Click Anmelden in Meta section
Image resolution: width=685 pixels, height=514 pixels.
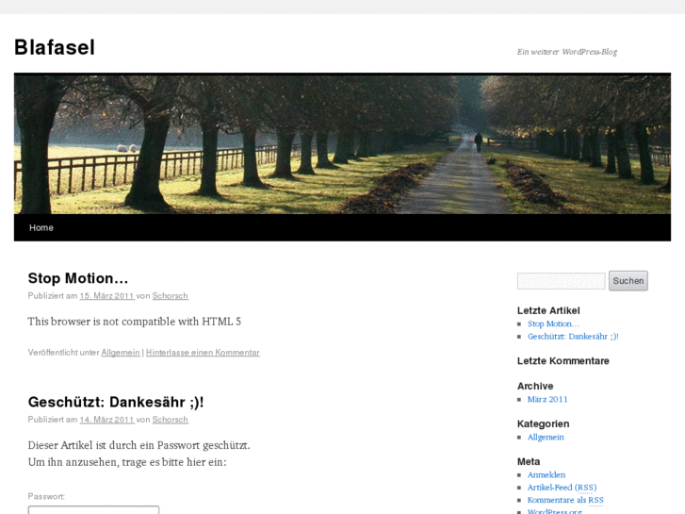tap(546, 474)
